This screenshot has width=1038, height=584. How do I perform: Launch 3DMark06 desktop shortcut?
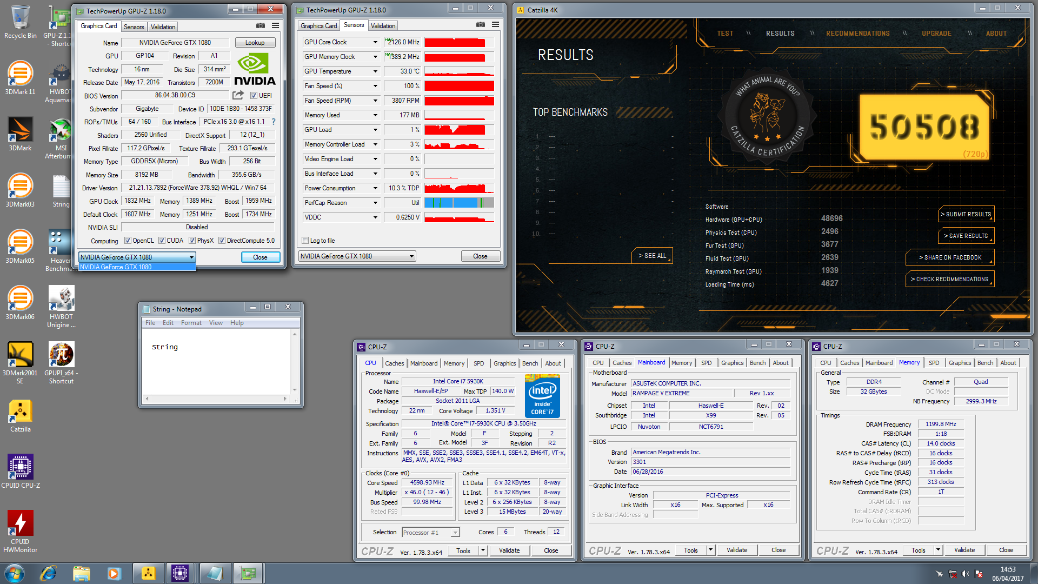click(20, 303)
